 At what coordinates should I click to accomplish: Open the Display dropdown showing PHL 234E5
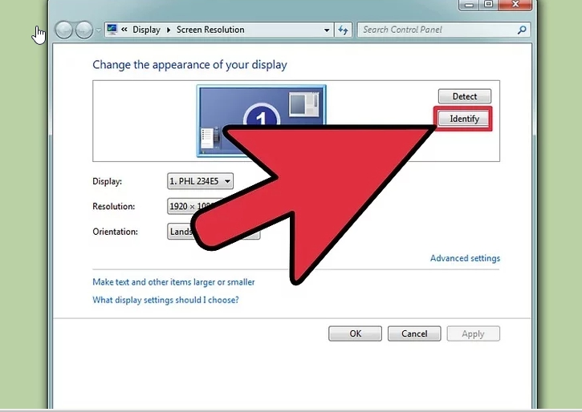200,181
